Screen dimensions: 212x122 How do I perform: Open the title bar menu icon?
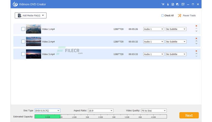coord(183,4)
